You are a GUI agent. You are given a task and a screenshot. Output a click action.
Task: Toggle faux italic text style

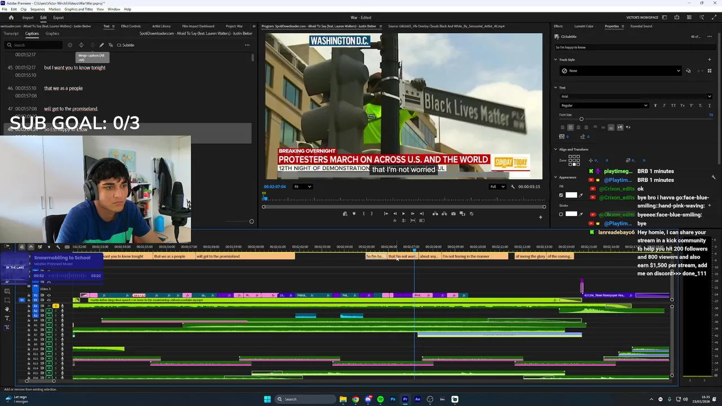664,105
